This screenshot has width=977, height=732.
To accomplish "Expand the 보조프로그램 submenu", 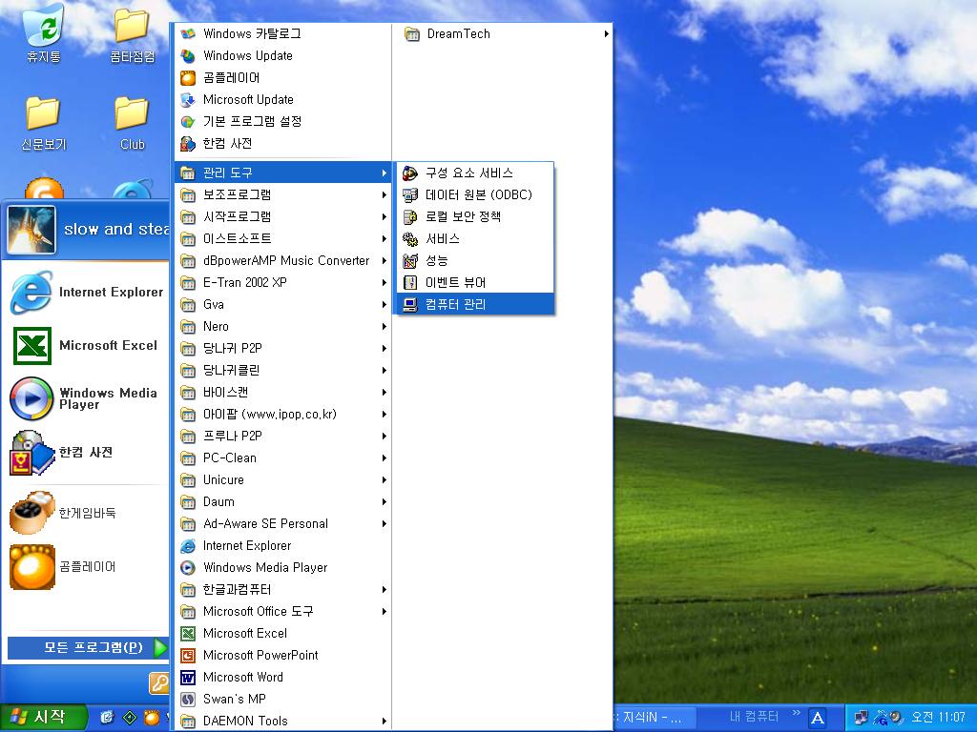I will click(x=283, y=194).
